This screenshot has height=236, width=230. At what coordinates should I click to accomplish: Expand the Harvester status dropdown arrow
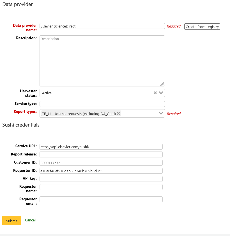(161, 93)
